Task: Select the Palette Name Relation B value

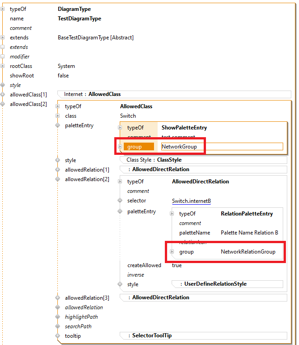Action: (x=249, y=233)
